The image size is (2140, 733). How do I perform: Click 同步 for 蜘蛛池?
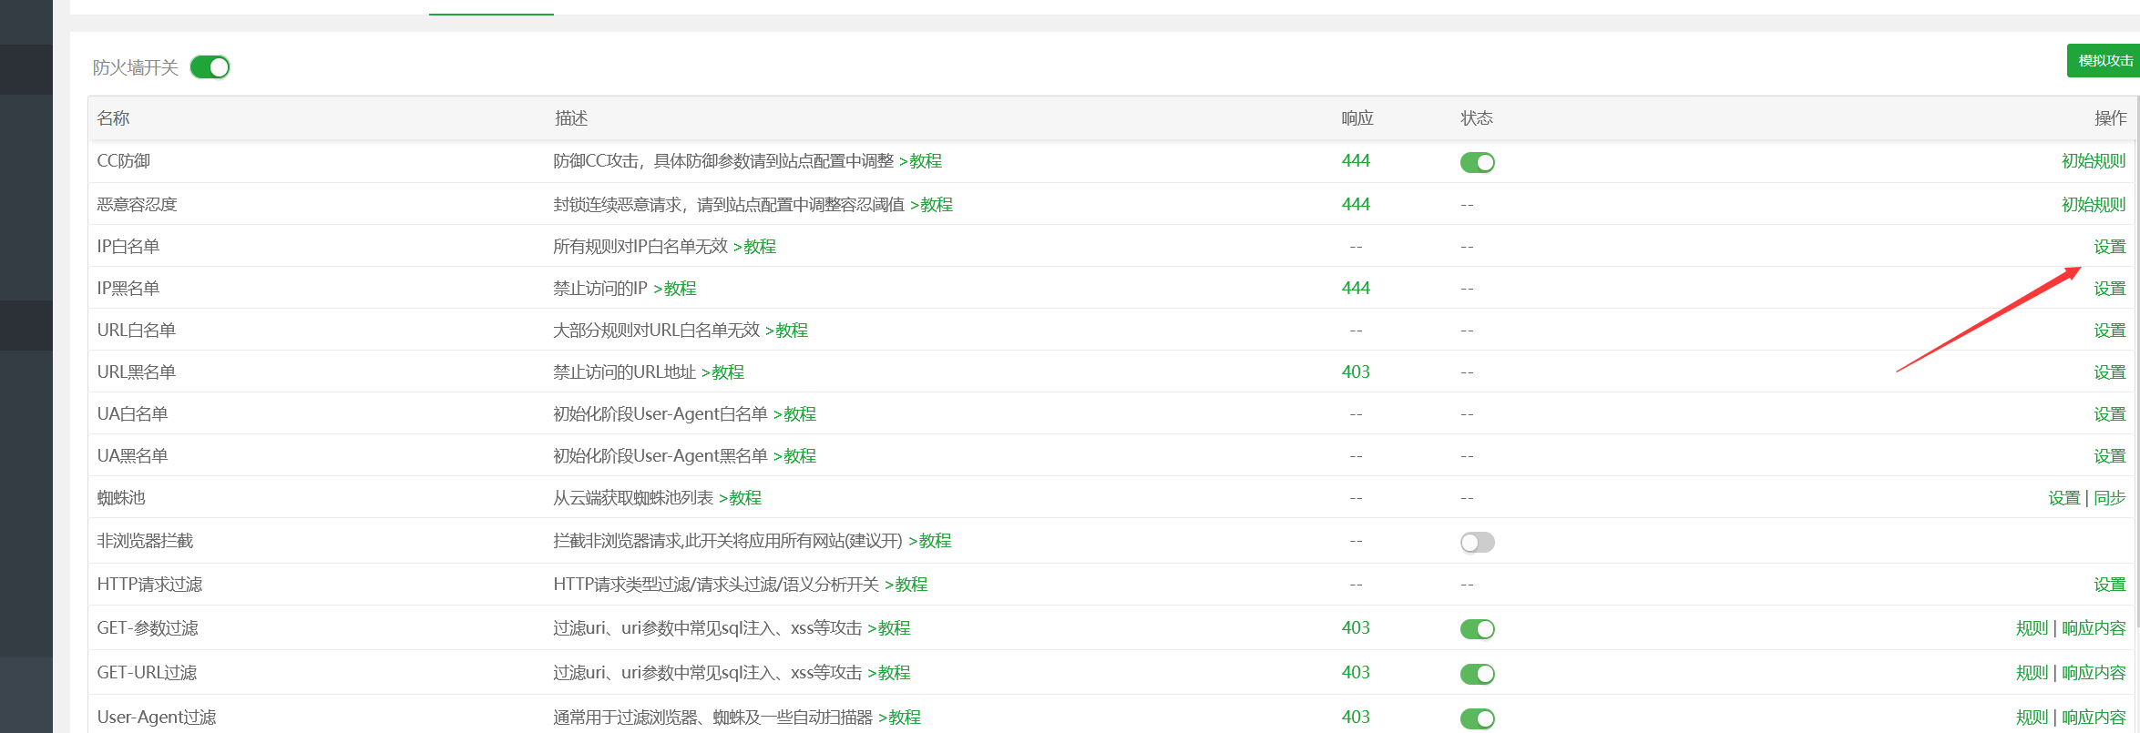click(x=2110, y=498)
